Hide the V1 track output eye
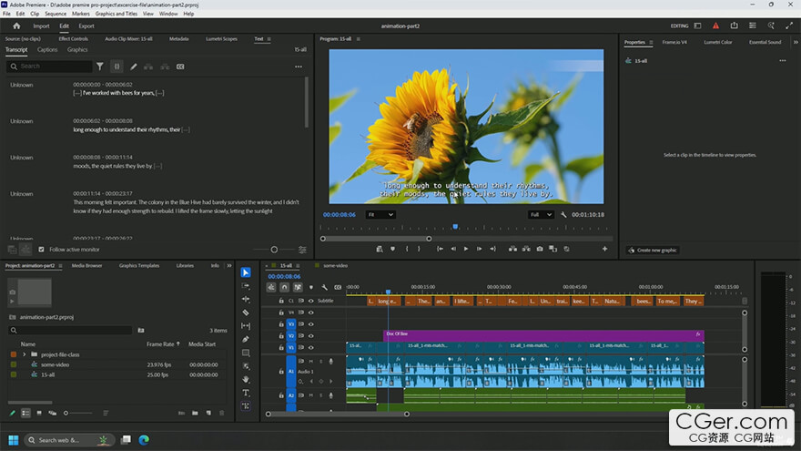The width and height of the screenshot is (801, 451). click(310, 347)
